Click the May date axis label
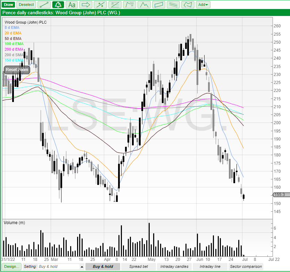This screenshot has height=272, width=290. click(152, 260)
